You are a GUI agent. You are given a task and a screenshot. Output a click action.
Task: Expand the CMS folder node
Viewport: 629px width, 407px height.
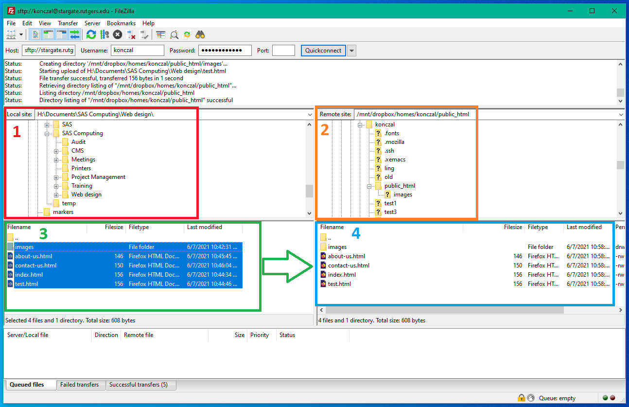point(56,151)
